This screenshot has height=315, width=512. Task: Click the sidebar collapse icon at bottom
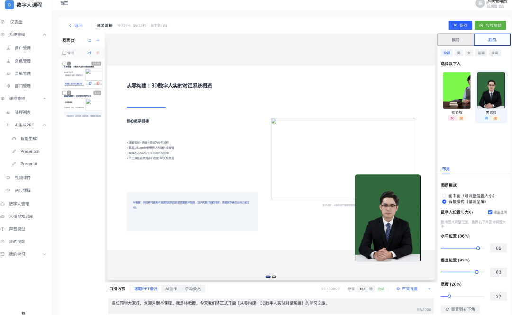coord(23,313)
